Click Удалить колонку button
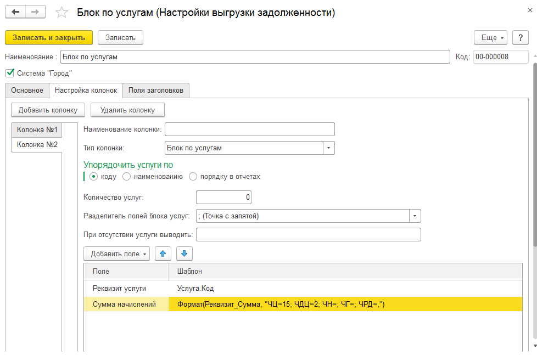 pos(127,110)
